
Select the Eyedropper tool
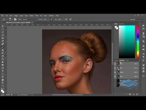(3, 41)
